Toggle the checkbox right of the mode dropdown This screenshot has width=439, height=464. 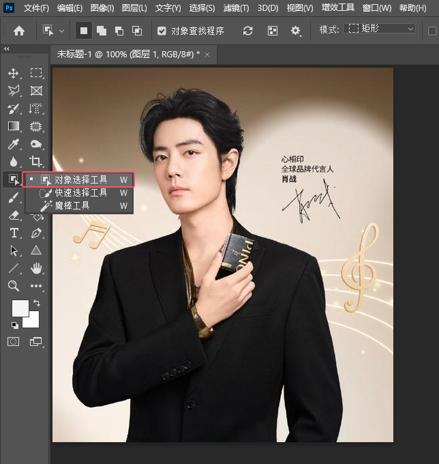(x=432, y=31)
